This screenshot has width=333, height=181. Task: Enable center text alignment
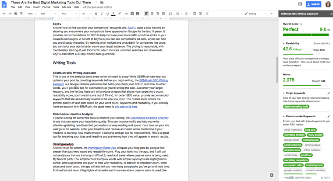(x=152, y=14)
